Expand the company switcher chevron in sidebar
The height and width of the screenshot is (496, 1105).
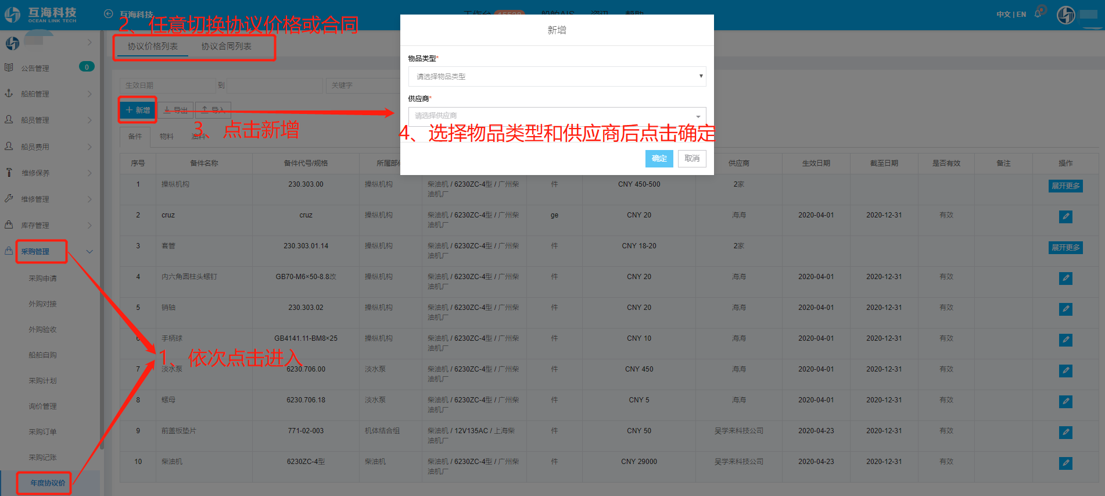coord(89,42)
